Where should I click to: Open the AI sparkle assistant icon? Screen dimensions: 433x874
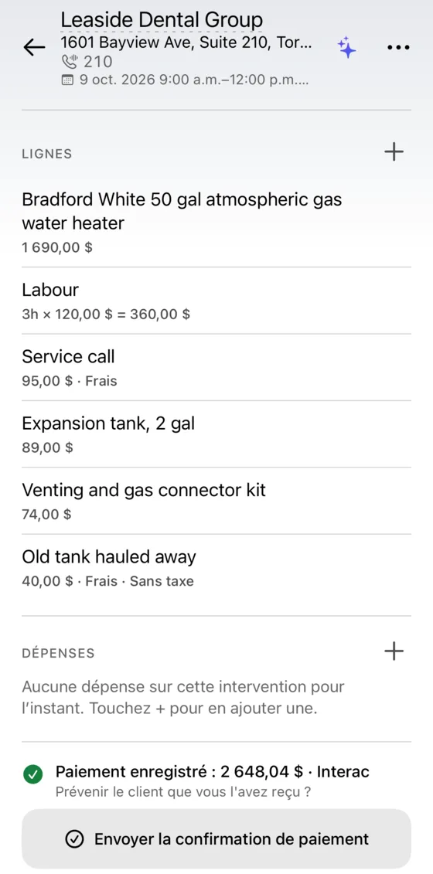tap(346, 47)
